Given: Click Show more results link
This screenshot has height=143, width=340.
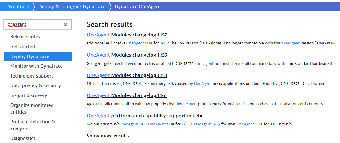Looking at the screenshot, I should [x=110, y=136].
